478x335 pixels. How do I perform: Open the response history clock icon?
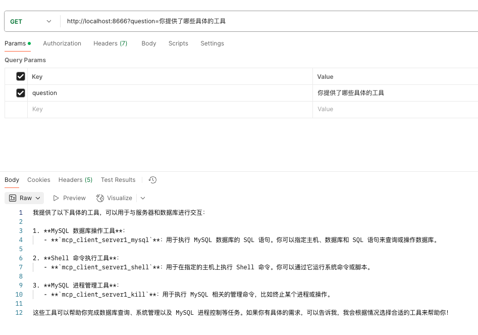point(153,180)
